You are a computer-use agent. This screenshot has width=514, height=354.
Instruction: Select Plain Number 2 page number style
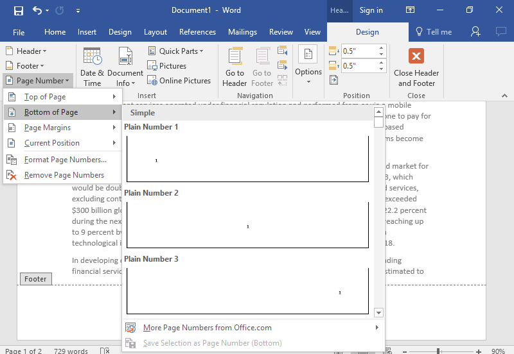[247, 224]
